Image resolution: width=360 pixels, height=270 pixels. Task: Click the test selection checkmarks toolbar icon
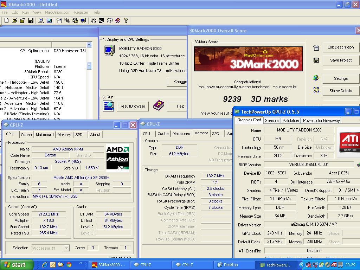67,20
